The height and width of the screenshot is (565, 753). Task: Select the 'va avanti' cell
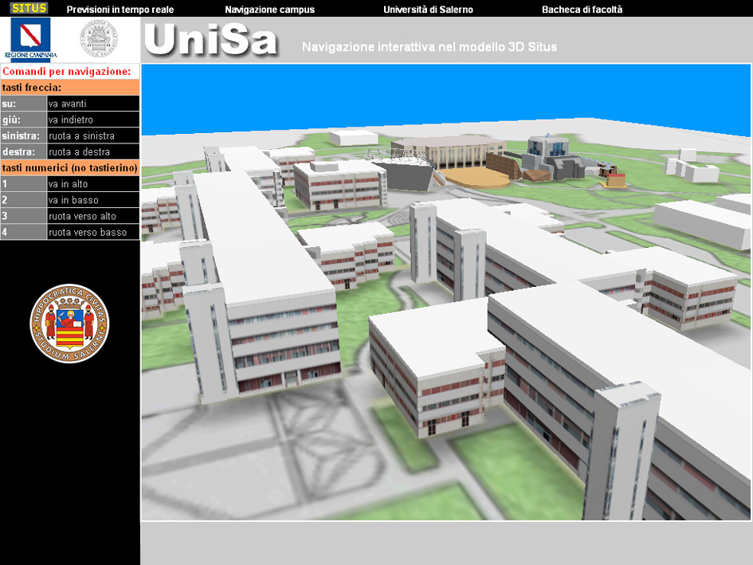click(93, 104)
